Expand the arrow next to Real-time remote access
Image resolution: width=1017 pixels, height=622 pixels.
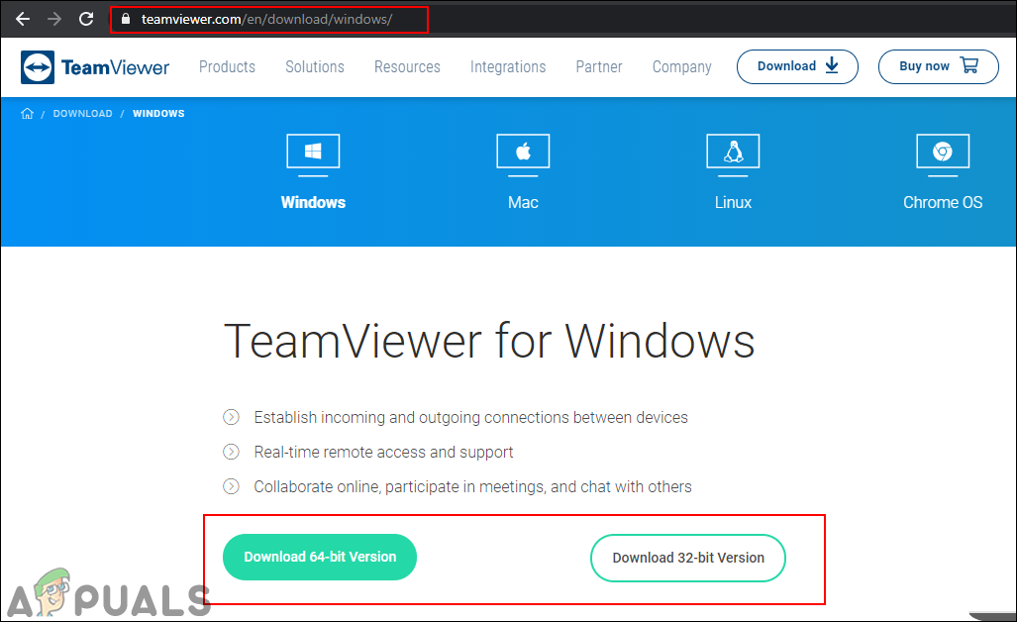coord(231,452)
